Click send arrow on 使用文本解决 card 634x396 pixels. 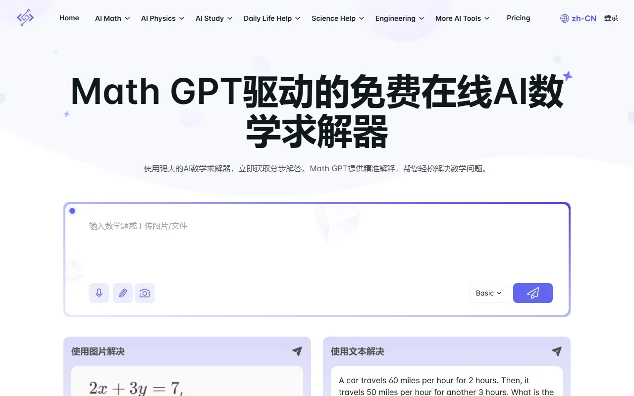[x=557, y=351]
